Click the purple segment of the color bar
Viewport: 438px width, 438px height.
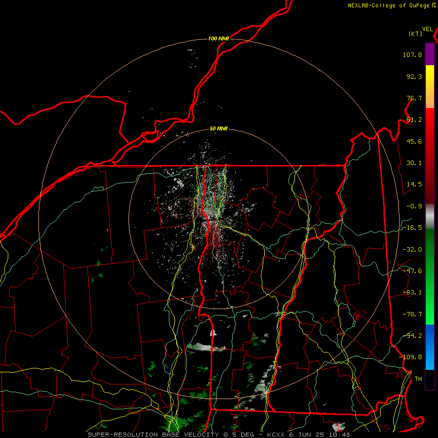[430, 54]
